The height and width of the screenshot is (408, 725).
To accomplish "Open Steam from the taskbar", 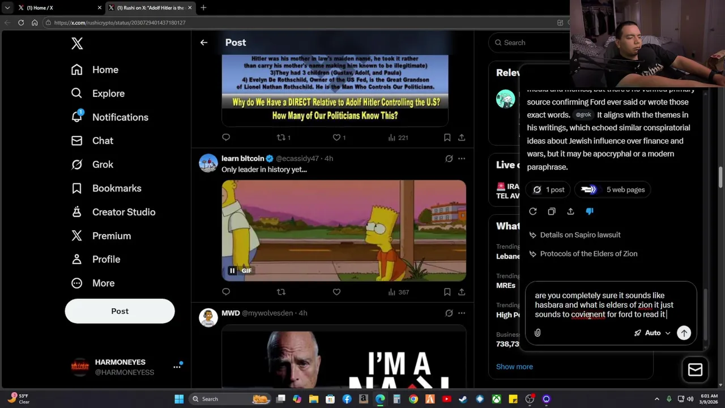I will coord(463,399).
